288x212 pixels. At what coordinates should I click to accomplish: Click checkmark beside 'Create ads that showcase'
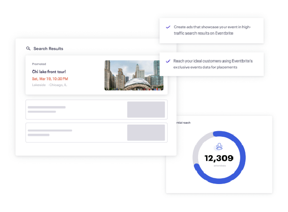coord(168,27)
